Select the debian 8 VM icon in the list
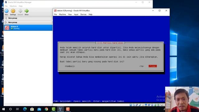Viewport: 199px width, 112px height. (x=7, y=28)
